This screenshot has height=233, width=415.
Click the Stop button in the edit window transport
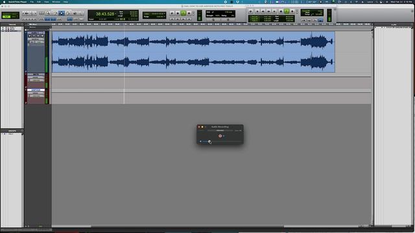[x=178, y=13]
